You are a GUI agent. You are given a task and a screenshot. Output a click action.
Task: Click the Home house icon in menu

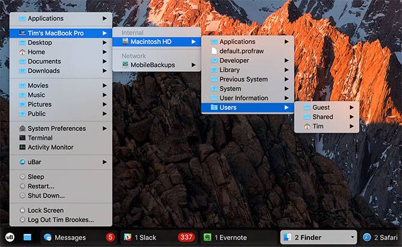[x=22, y=52]
